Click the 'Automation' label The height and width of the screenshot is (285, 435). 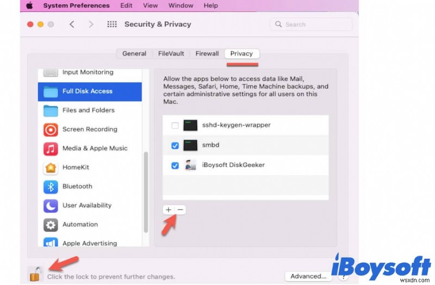point(80,224)
